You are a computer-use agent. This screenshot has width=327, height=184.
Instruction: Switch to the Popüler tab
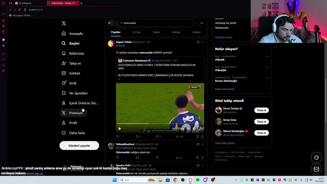(x=116, y=32)
